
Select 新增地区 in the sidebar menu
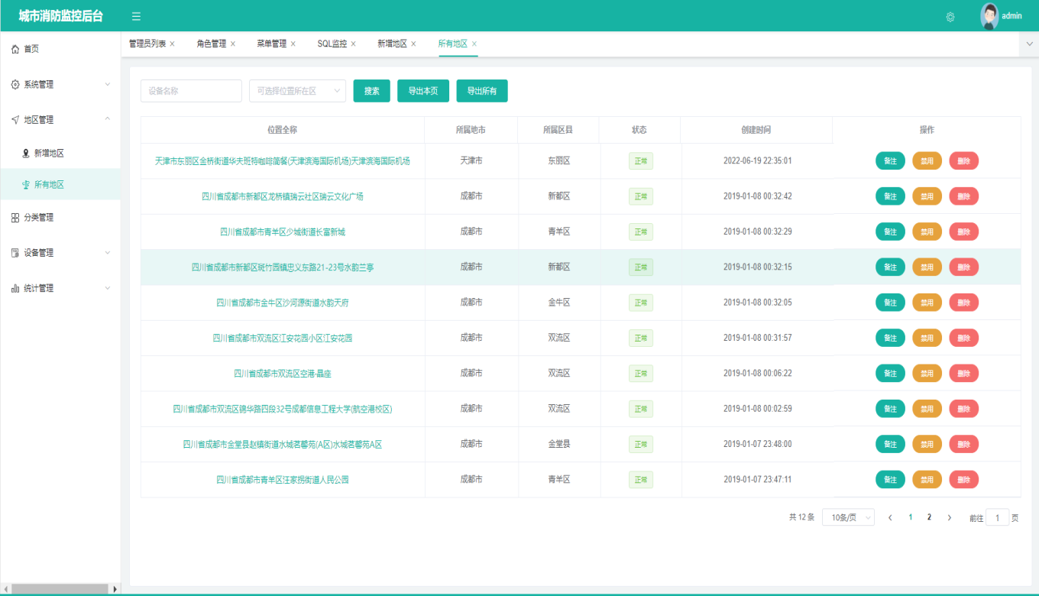pos(49,154)
